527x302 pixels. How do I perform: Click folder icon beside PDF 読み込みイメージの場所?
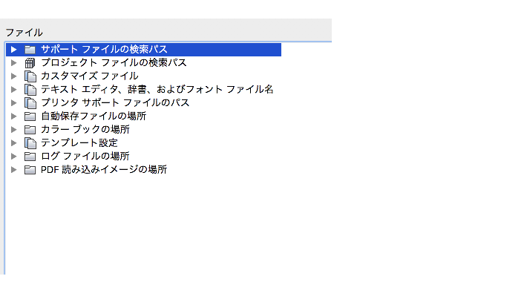pos(30,170)
